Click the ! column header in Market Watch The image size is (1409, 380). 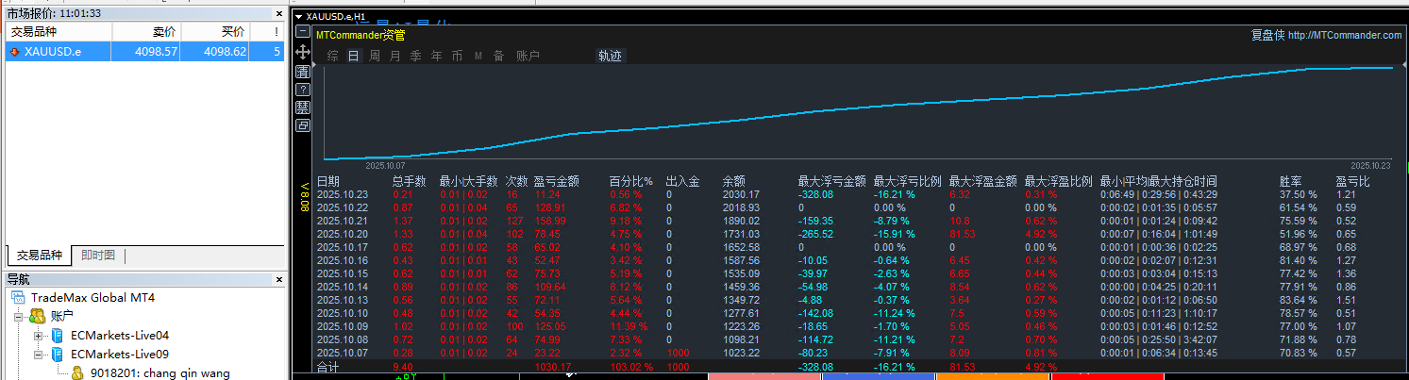click(x=266, y=31)
